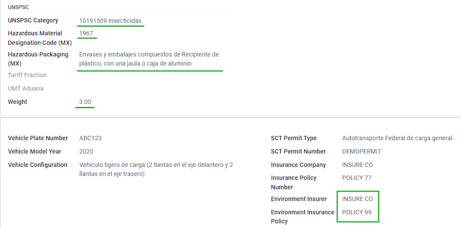Image resolution: width=461 pixels, height=229 pixels.
Task: Click the Vehicle Plate Number ABC123
Action: pos(90,138)
